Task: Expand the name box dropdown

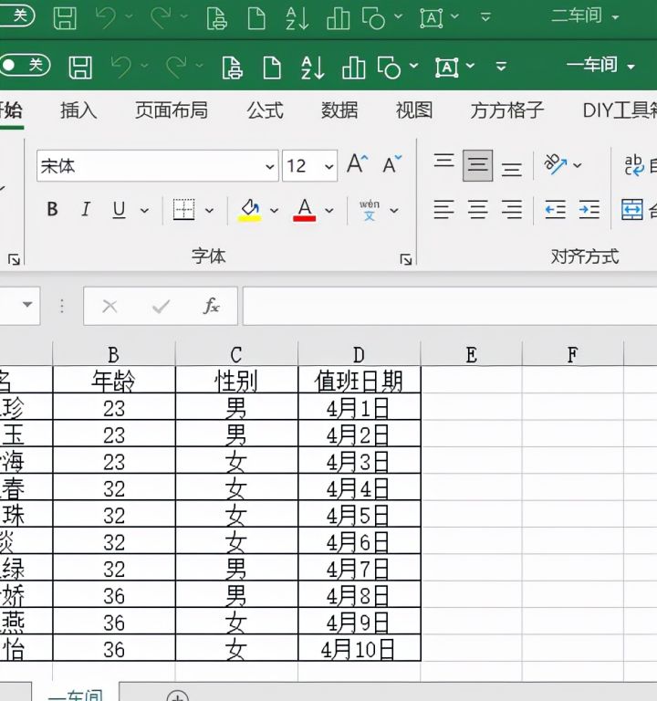Action: 27,305
